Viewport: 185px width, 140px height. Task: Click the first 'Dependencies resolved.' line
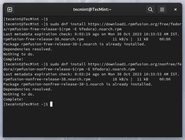[28, 49]
